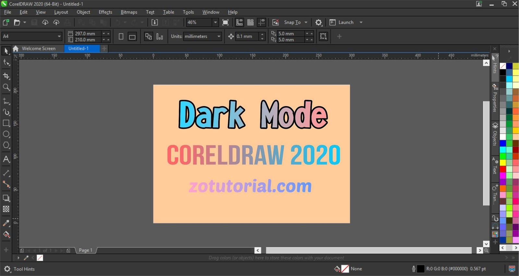Toggle Treat All Objects as Filled
The width and height of the screenshot is (519, 276).
point(323,36)
